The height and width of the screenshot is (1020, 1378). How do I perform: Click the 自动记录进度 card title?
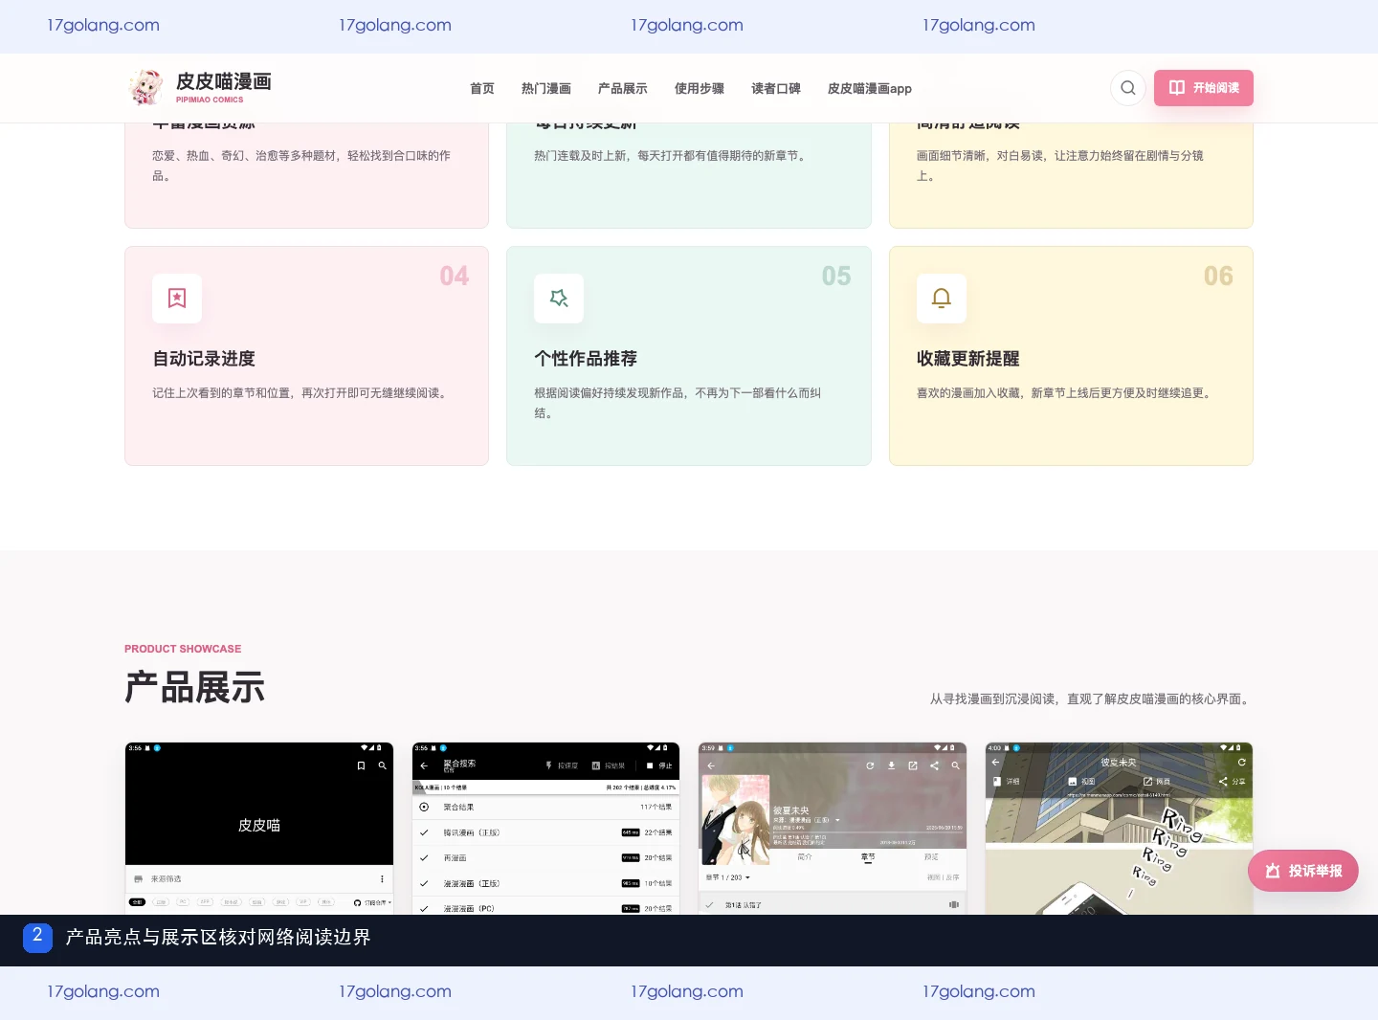click(x=204, y=359)
